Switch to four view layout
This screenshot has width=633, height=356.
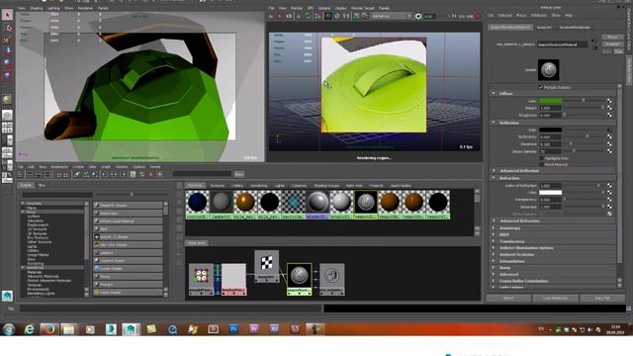[x=7, y=128]
